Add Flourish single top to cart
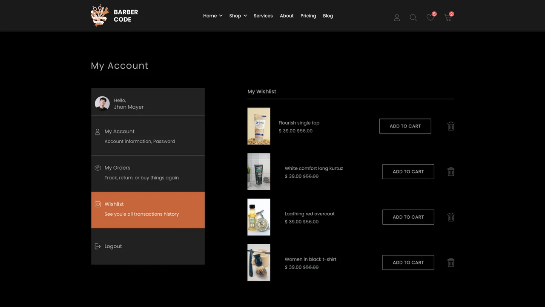The image size is (545, 307). pyautogui.click(x=405, y=126)
